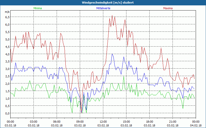The width and height of the screenshot is (206, 128).
Task: Select the 12:00 time axis label
Action: coord(103,122)
